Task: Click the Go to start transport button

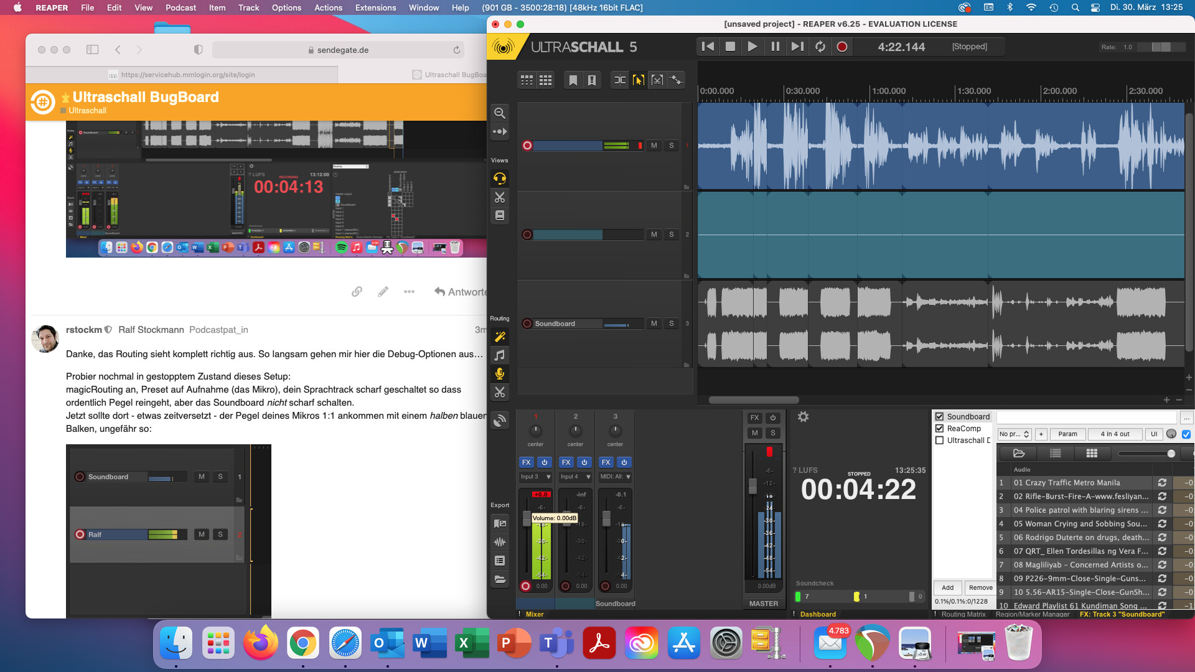Action: click(x=708, y=47)
